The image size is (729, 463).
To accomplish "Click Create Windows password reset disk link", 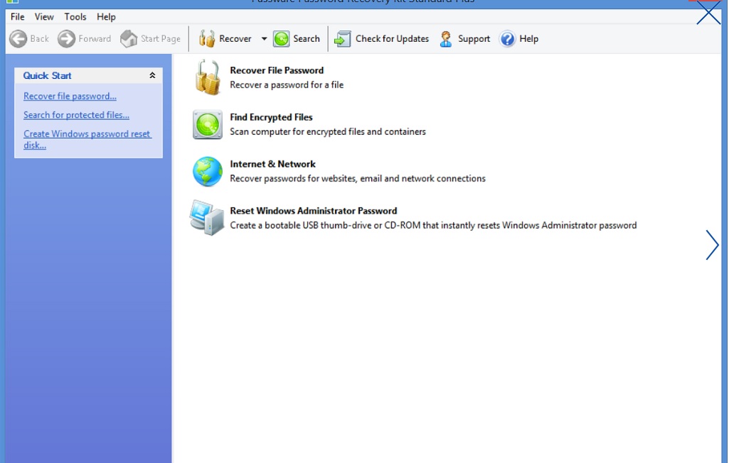I will tap(87, 139).
